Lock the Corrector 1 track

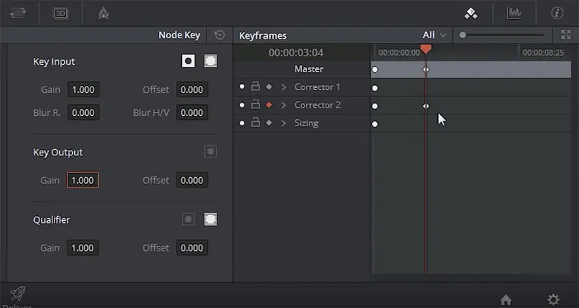(255, 87)
